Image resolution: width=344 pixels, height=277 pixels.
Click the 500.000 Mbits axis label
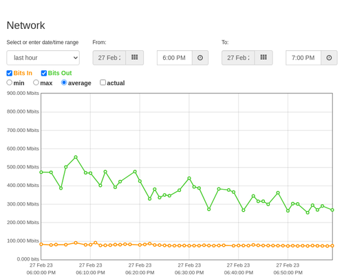pyautogui.click(x=23, y=167)
